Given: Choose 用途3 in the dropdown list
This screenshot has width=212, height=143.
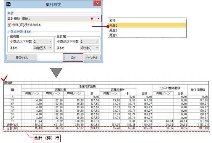Looking at the screenshot, I should click(147, 35).
